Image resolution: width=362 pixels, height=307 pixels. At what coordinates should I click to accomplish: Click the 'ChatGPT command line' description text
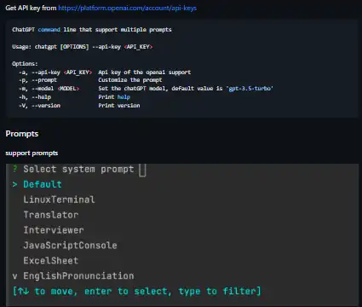tap(92, 30)
